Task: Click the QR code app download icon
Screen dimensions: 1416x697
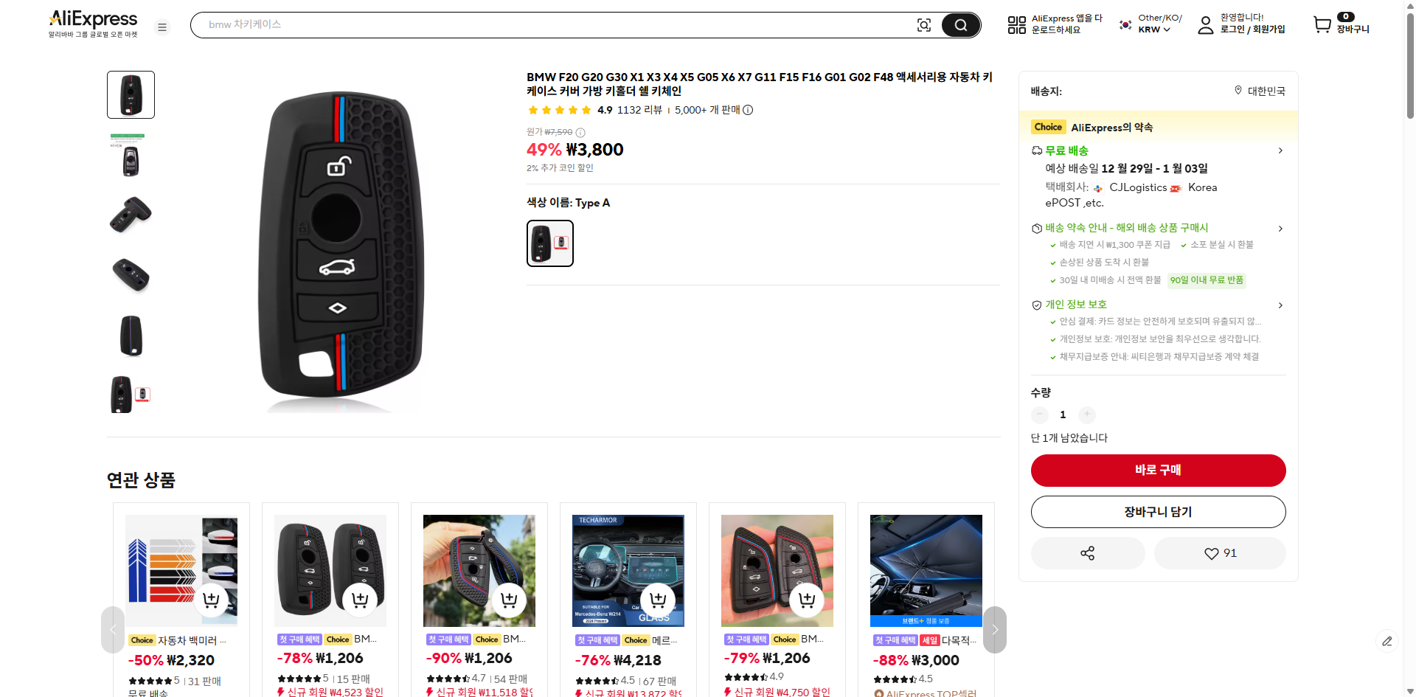Action: [x=1016, y=25]
